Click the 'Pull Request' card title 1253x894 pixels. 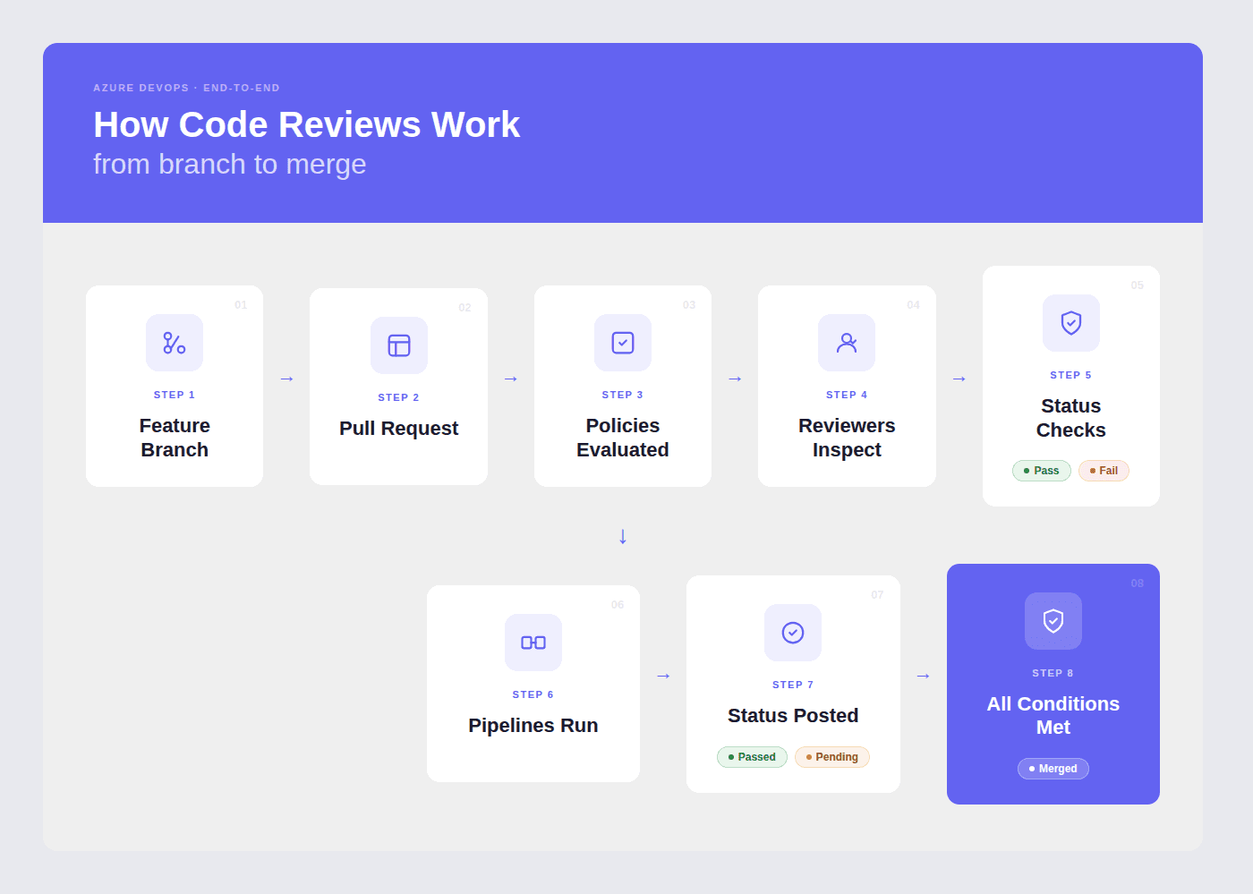tap(399, 429)
